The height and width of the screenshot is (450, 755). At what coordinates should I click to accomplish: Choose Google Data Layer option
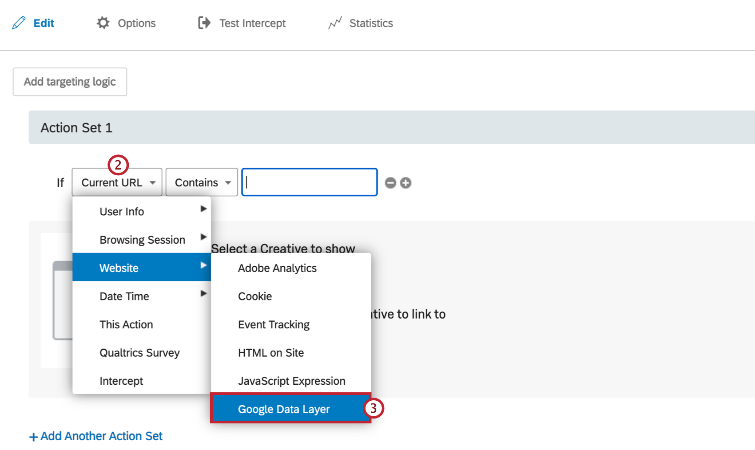(x=284, y=409)
